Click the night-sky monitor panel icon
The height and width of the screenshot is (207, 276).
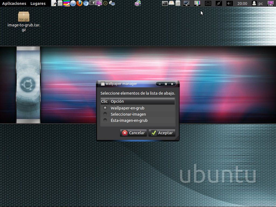187,3
